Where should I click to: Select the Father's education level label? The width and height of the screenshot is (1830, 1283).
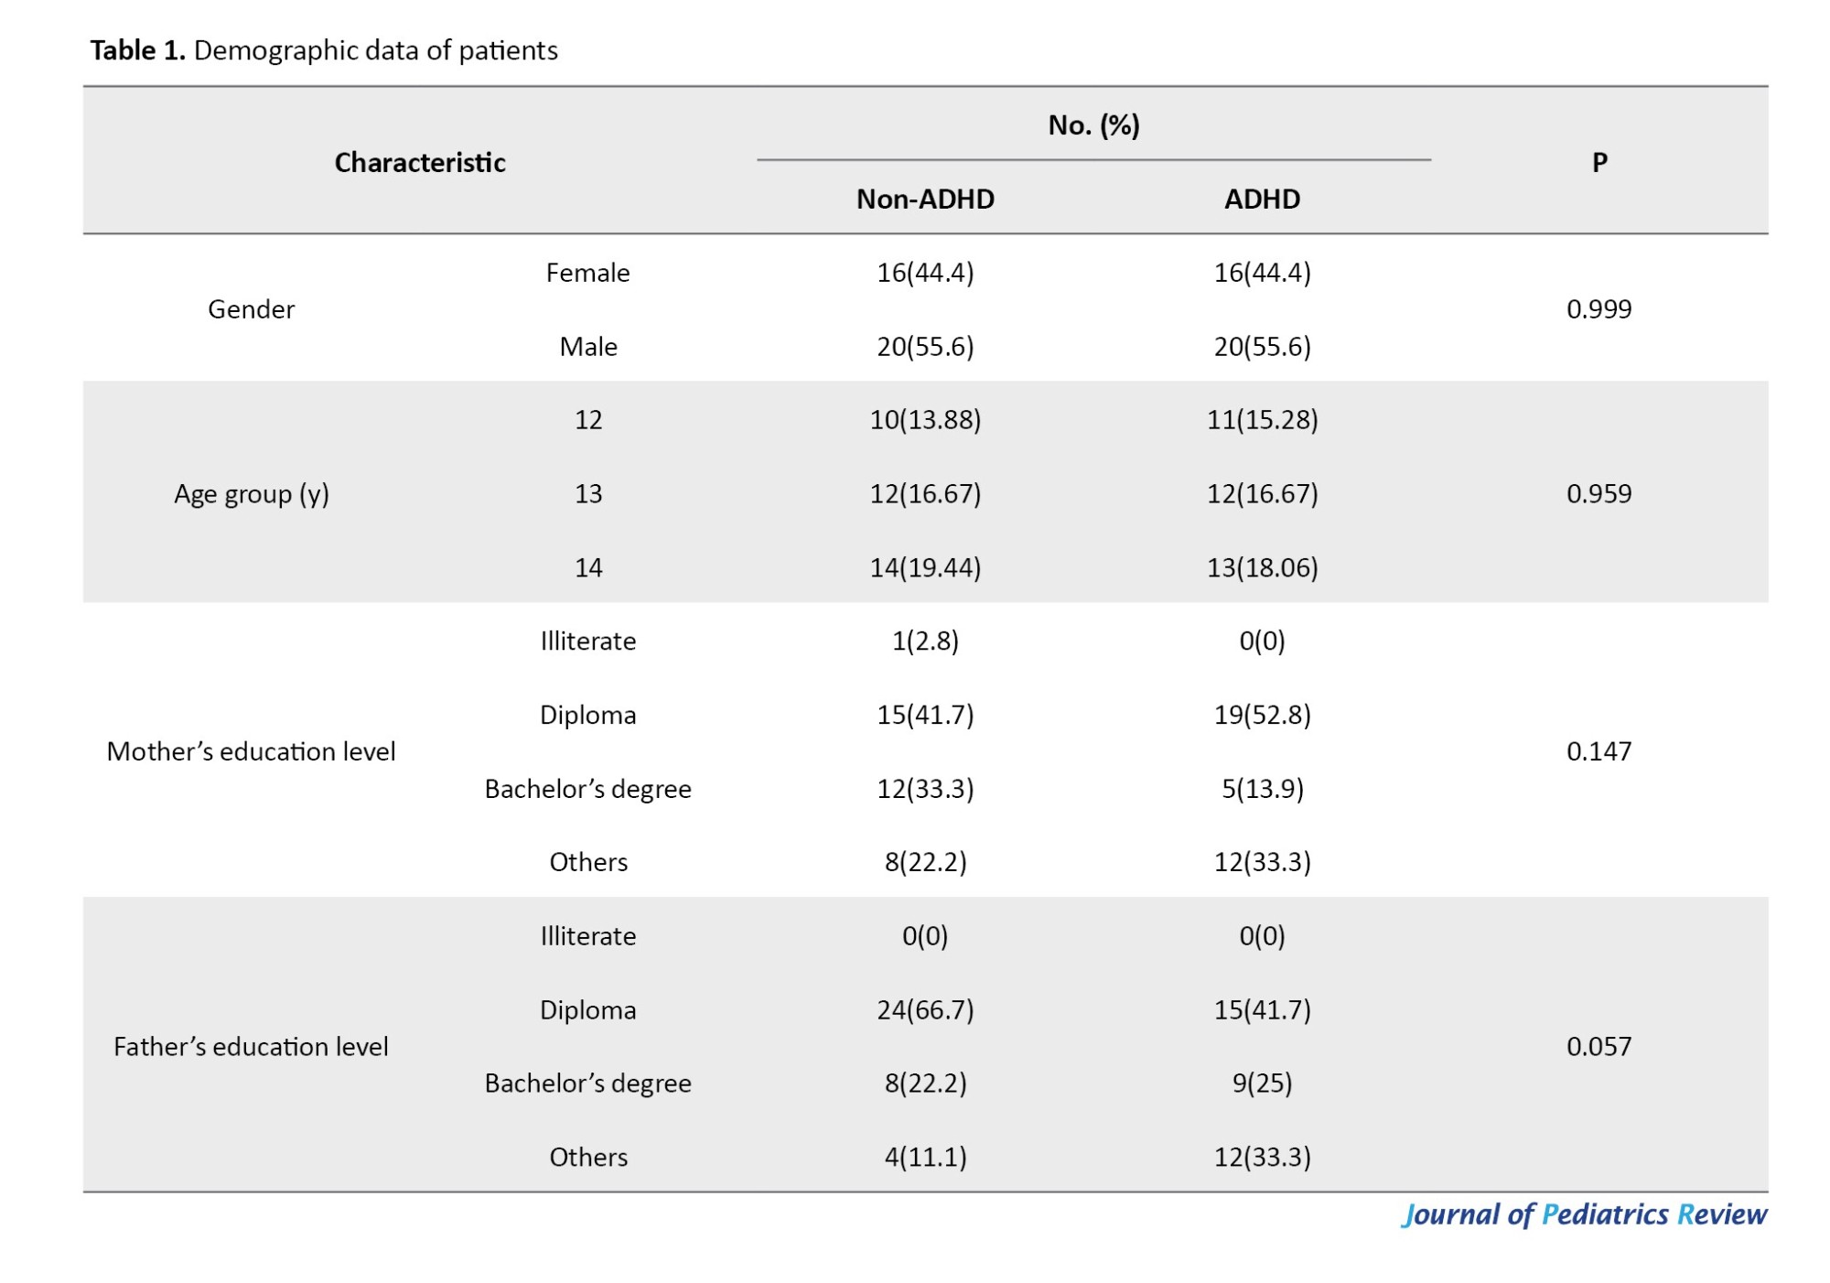coord(251,1046)
